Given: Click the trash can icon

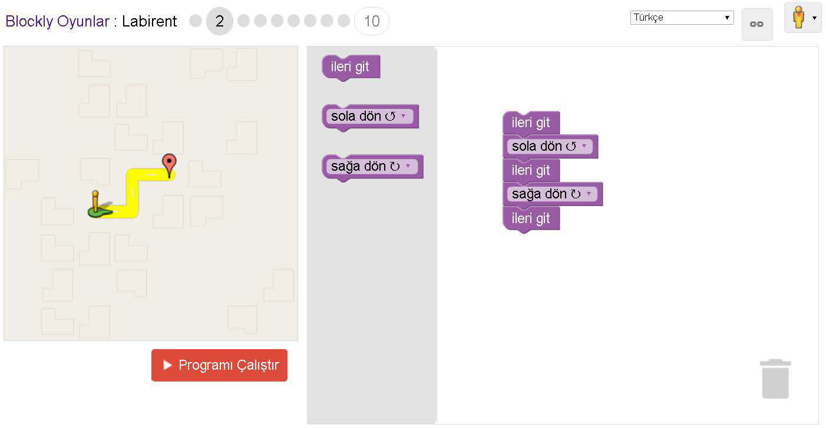Looking at the screenshot, I should [775, 379].
